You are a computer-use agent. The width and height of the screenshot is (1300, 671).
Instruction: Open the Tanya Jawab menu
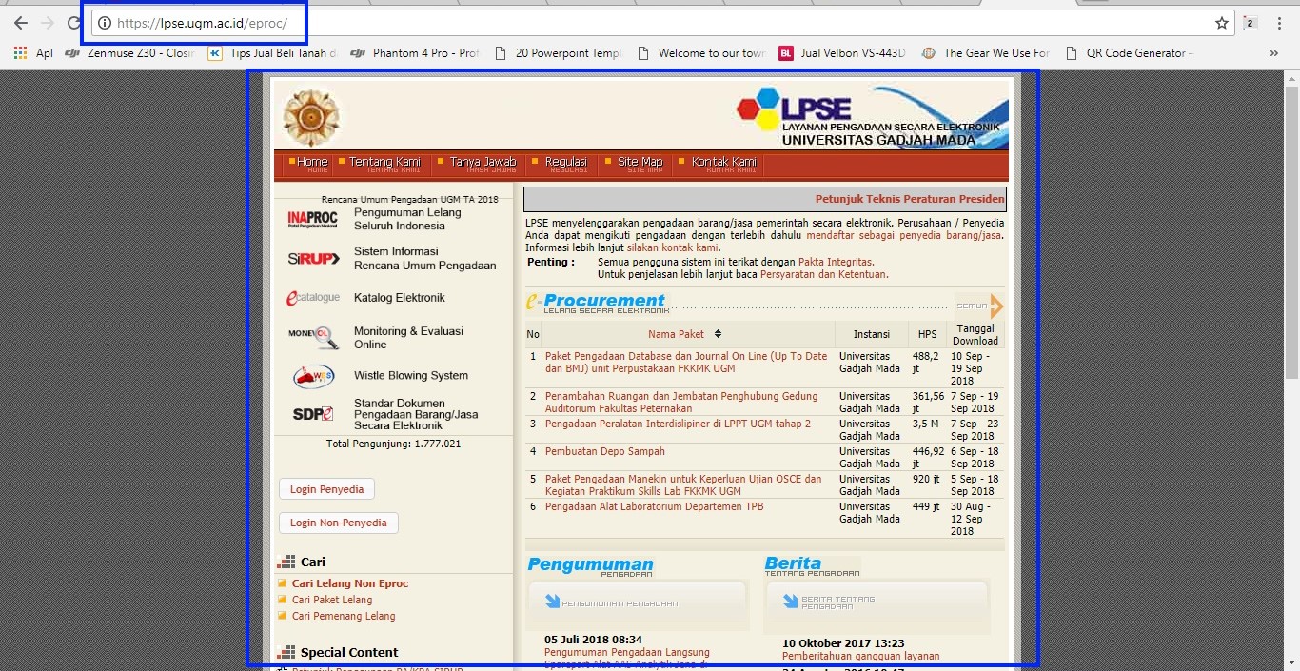point(483,164)
